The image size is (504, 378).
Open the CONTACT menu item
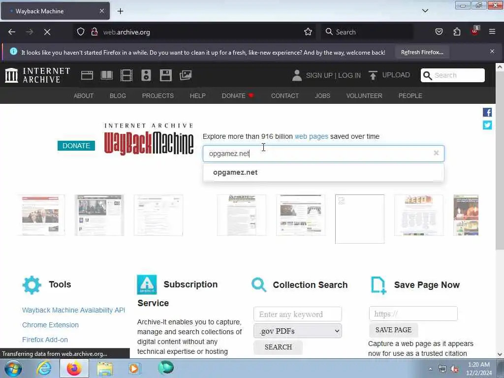285,96
